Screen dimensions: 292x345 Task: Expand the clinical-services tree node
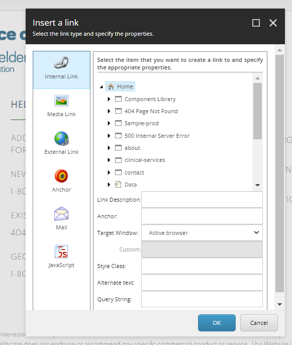tap(109, 160)
